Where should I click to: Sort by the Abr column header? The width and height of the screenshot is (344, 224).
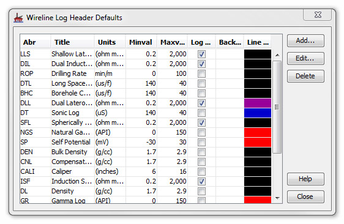(35, 42)
